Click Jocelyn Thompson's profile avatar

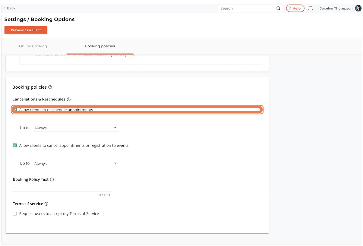(358, 8)
